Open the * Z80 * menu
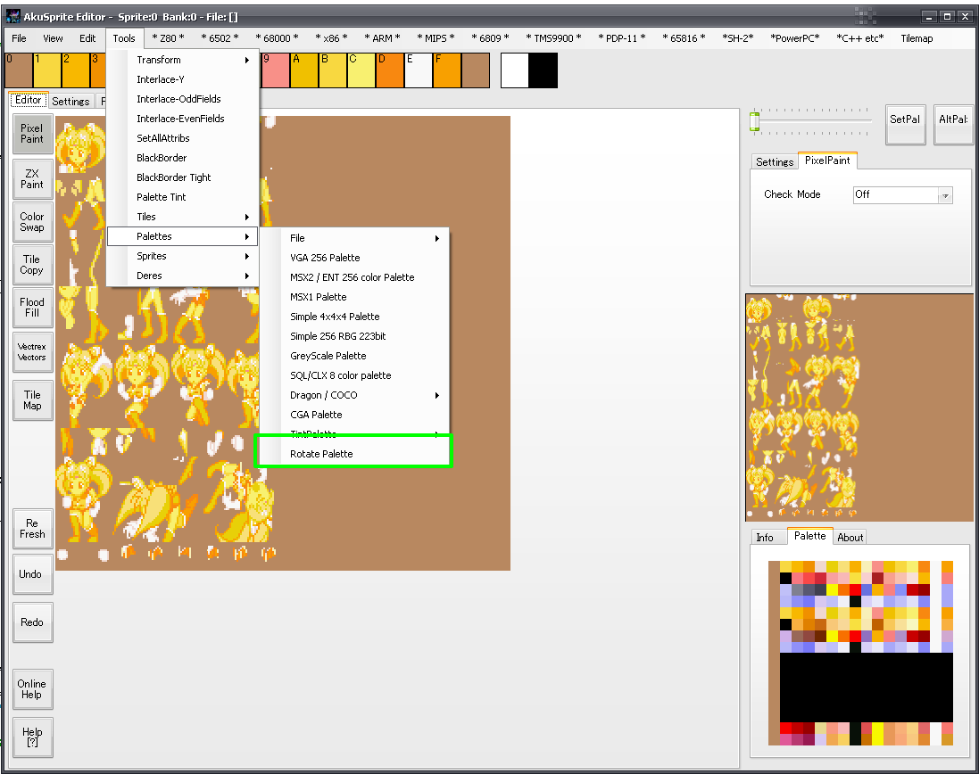979x774 pixels. click(x=169, y=38)
